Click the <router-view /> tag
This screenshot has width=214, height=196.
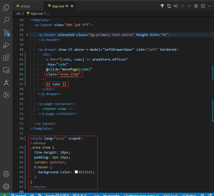pos(57,109)
